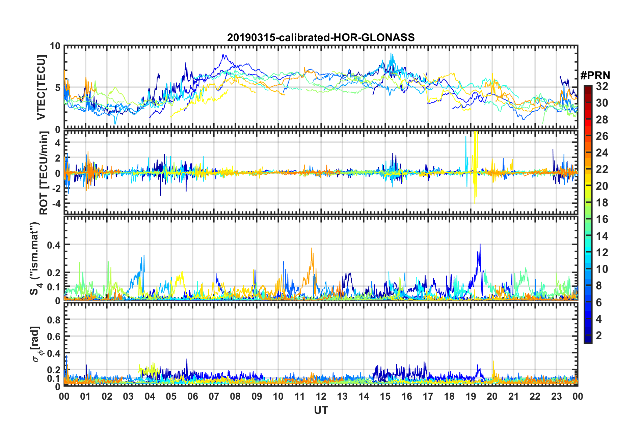Select colorbar tick label 24

602,153
